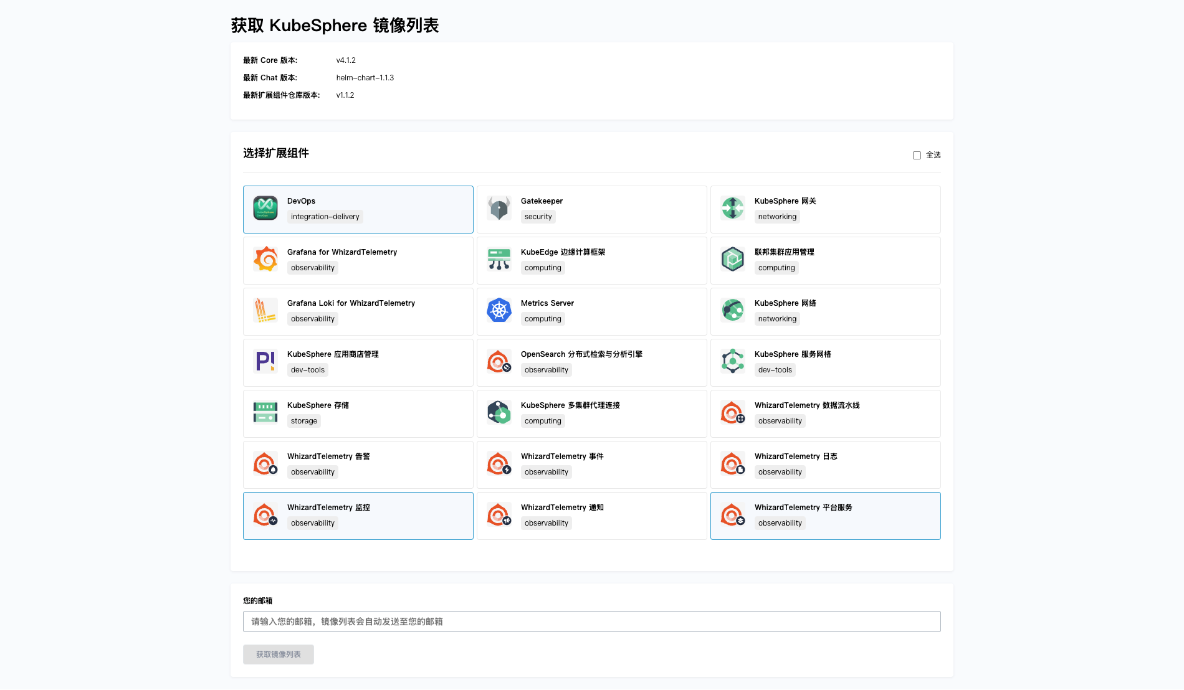Click the dev-tools tag under KubeSphere 服务网格
The height and width of the screenshot is (690, 1184).
pos(775,370)
